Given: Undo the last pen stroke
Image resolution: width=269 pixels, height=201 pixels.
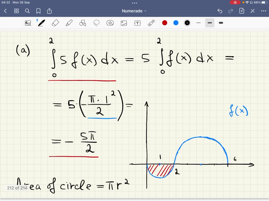Looking at the screenshot, I should (220, 11).
